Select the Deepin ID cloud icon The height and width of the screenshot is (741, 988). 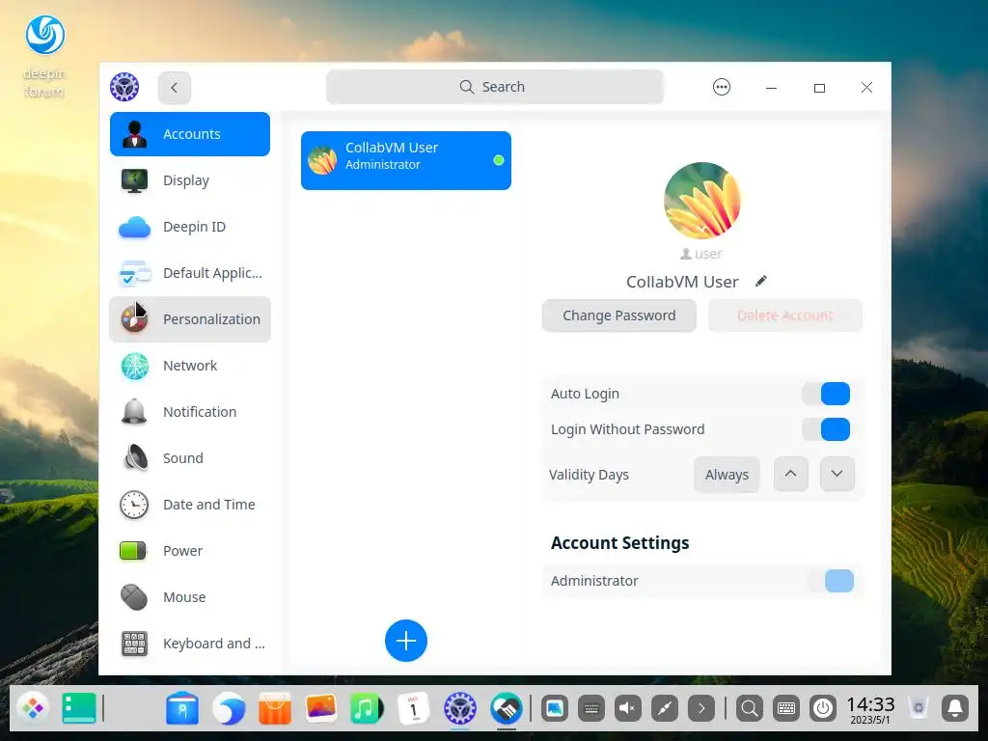(x=134, y=227)
